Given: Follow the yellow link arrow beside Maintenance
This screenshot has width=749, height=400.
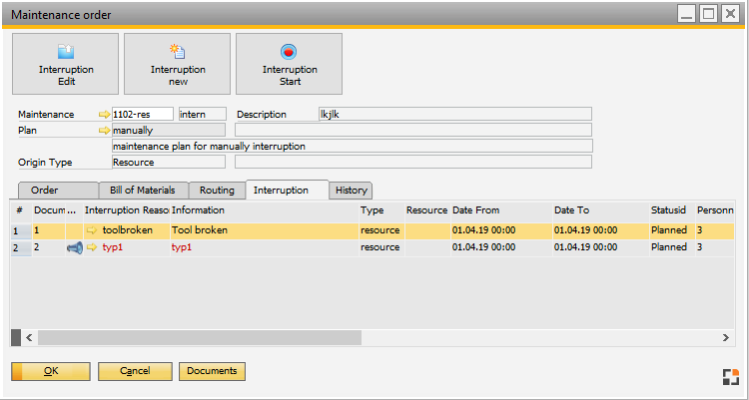Looking at the screenshot, I should (104, 115).
